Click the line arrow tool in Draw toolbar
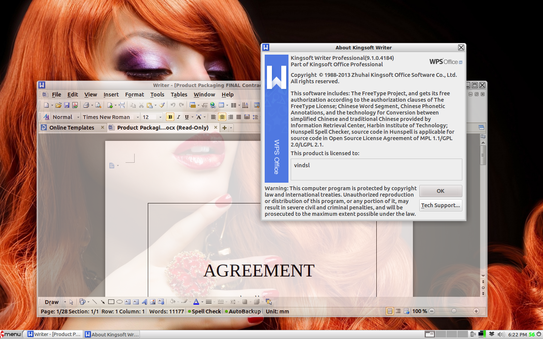543x339 pixels. point(103,302)
